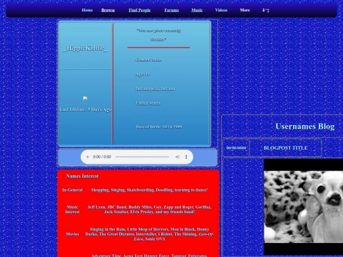This screenshot has width=343, height=257.
Task: Click the Adventure Time shows text
Action: coord(149,256)
